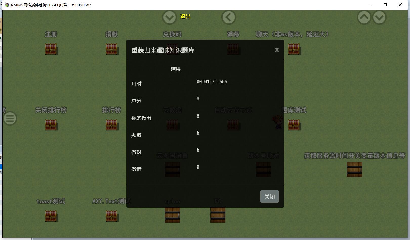Screen dimensions: 410x240
Task: Click the 捐献 label
Action: click(112, 34)
